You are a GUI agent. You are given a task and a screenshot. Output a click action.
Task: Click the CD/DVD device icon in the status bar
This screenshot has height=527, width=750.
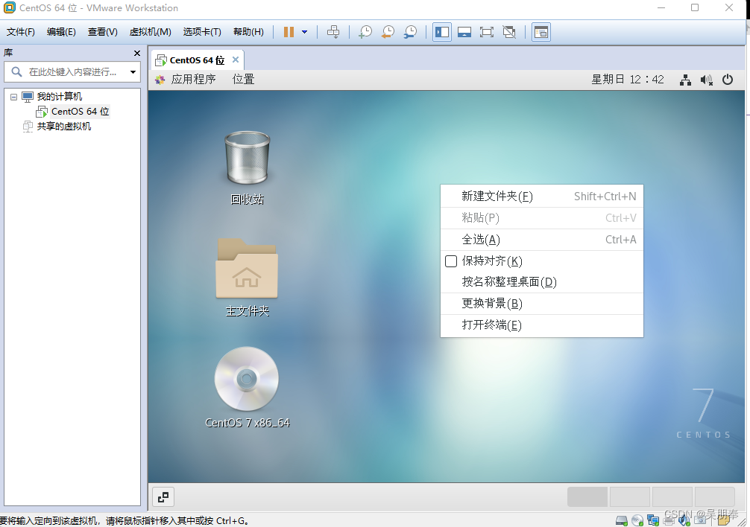[x=637, y=520]
